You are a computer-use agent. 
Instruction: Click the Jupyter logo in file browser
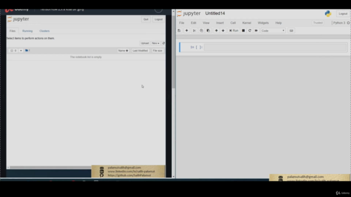click(18, 19)
